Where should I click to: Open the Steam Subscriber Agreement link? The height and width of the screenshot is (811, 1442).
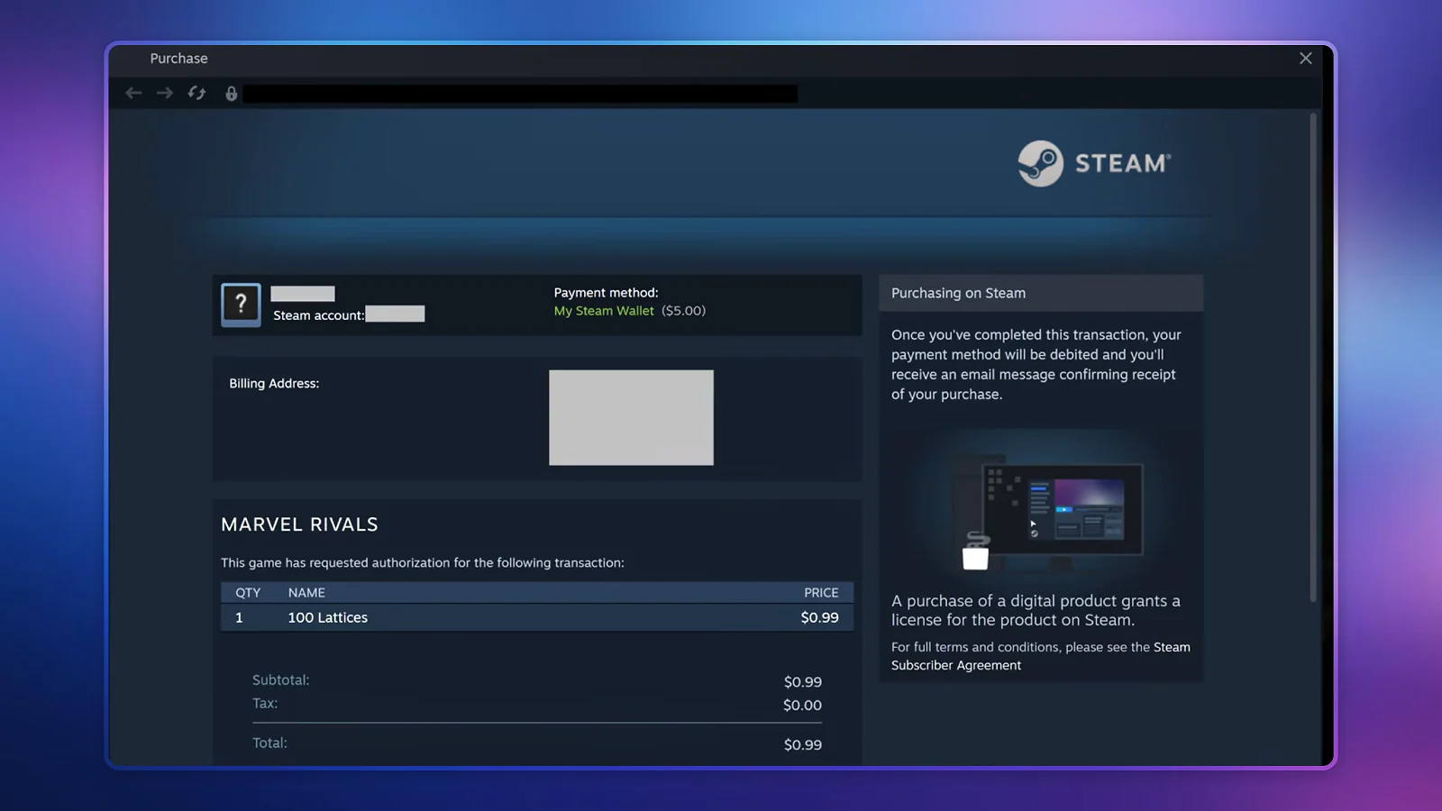(x=1041, y=656)
